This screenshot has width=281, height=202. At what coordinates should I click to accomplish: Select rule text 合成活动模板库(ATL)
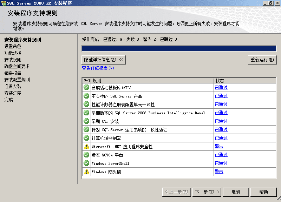111,88
